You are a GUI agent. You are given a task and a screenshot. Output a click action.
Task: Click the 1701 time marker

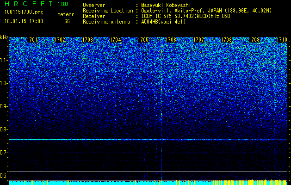click(x=32, y=40)
